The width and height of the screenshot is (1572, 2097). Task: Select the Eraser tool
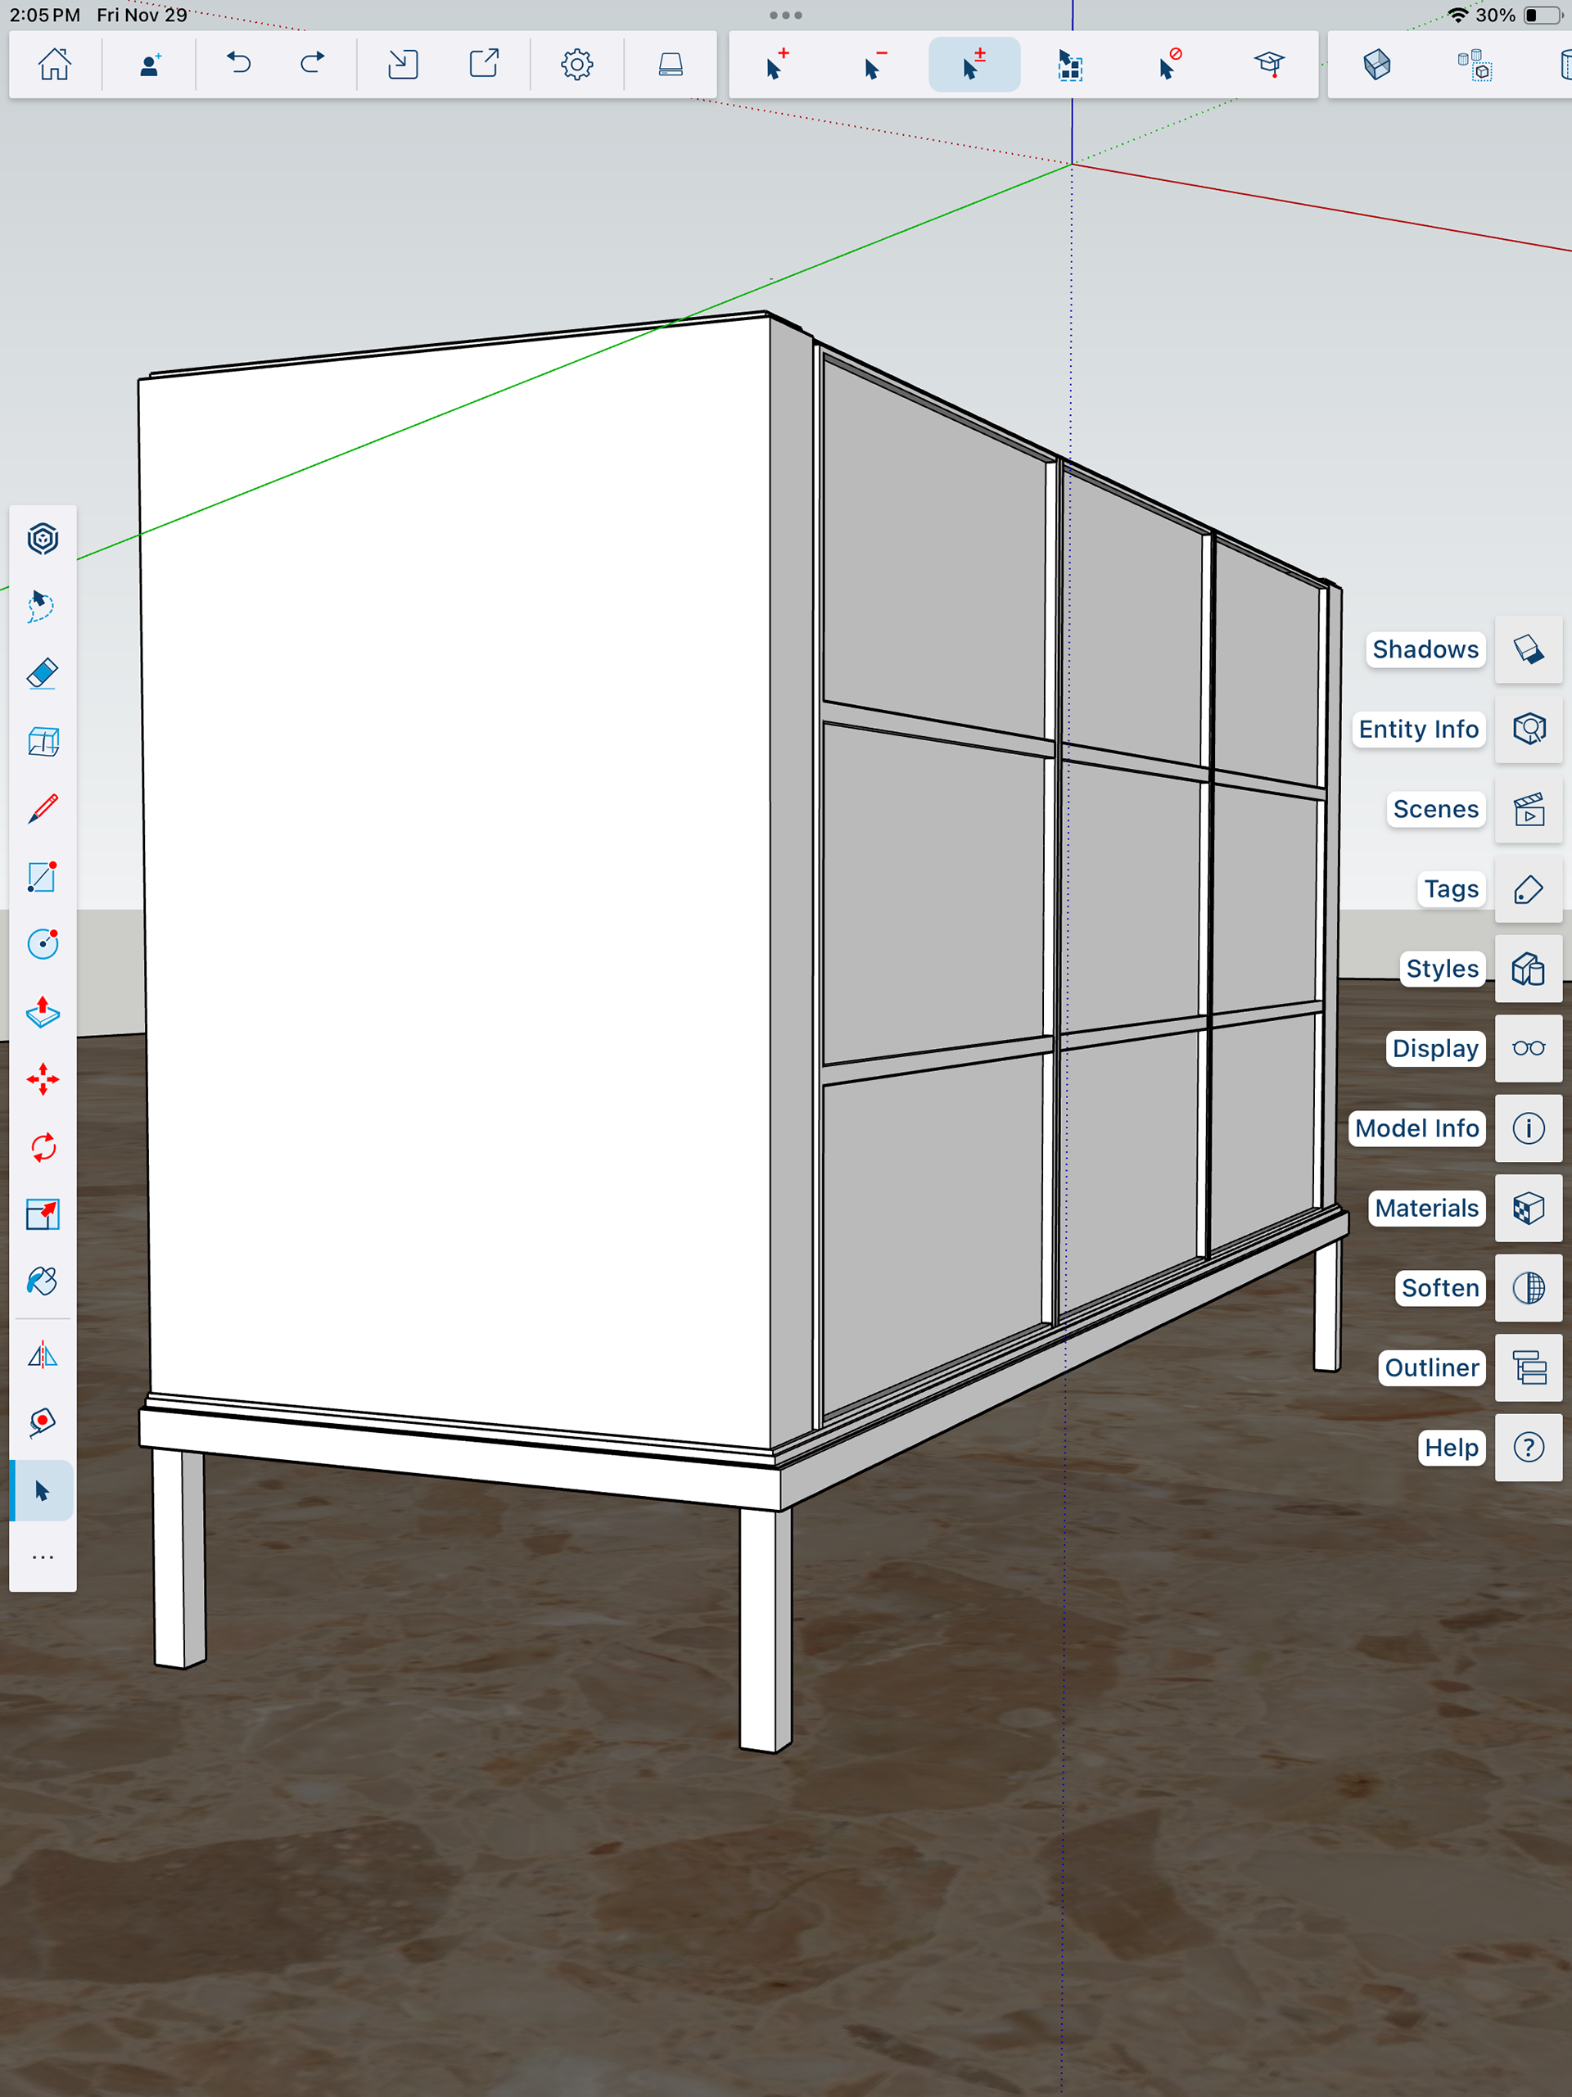click(x=43, y=674)
